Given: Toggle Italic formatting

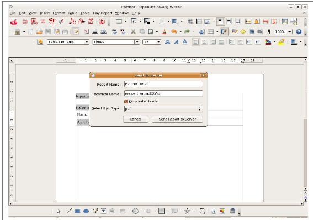Looking at the screenshot, I should [x=176, y=42].
